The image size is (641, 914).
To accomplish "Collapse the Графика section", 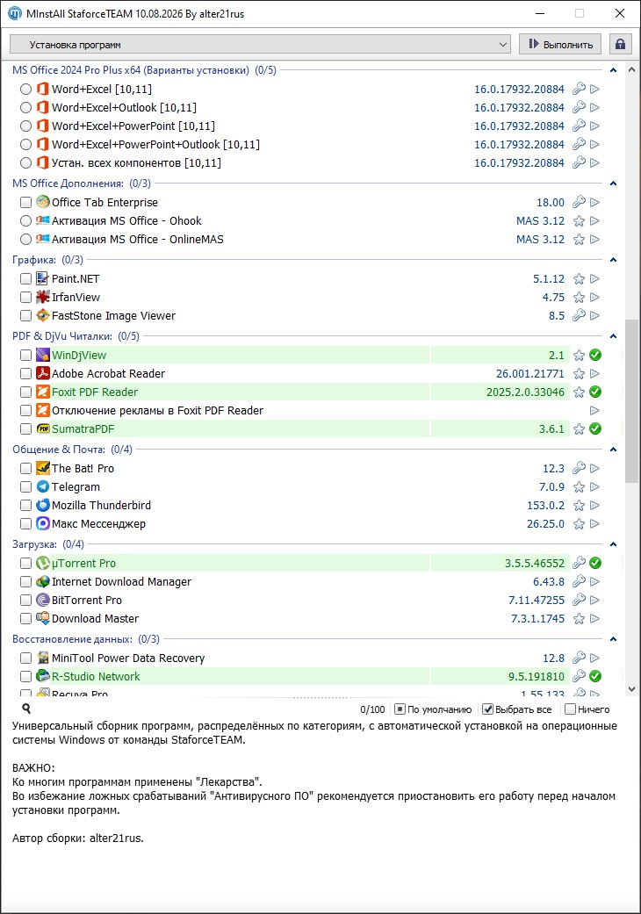I will [613, 259].
